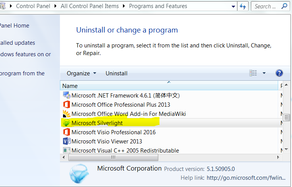Click the Microsoft Silverlight program icon

click(x=66, y=123)
